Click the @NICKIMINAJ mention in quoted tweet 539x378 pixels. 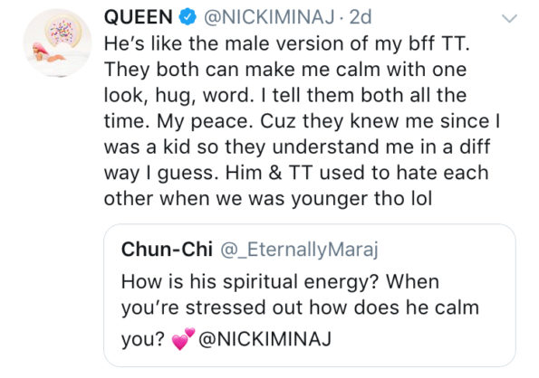(x=265, y=339)
